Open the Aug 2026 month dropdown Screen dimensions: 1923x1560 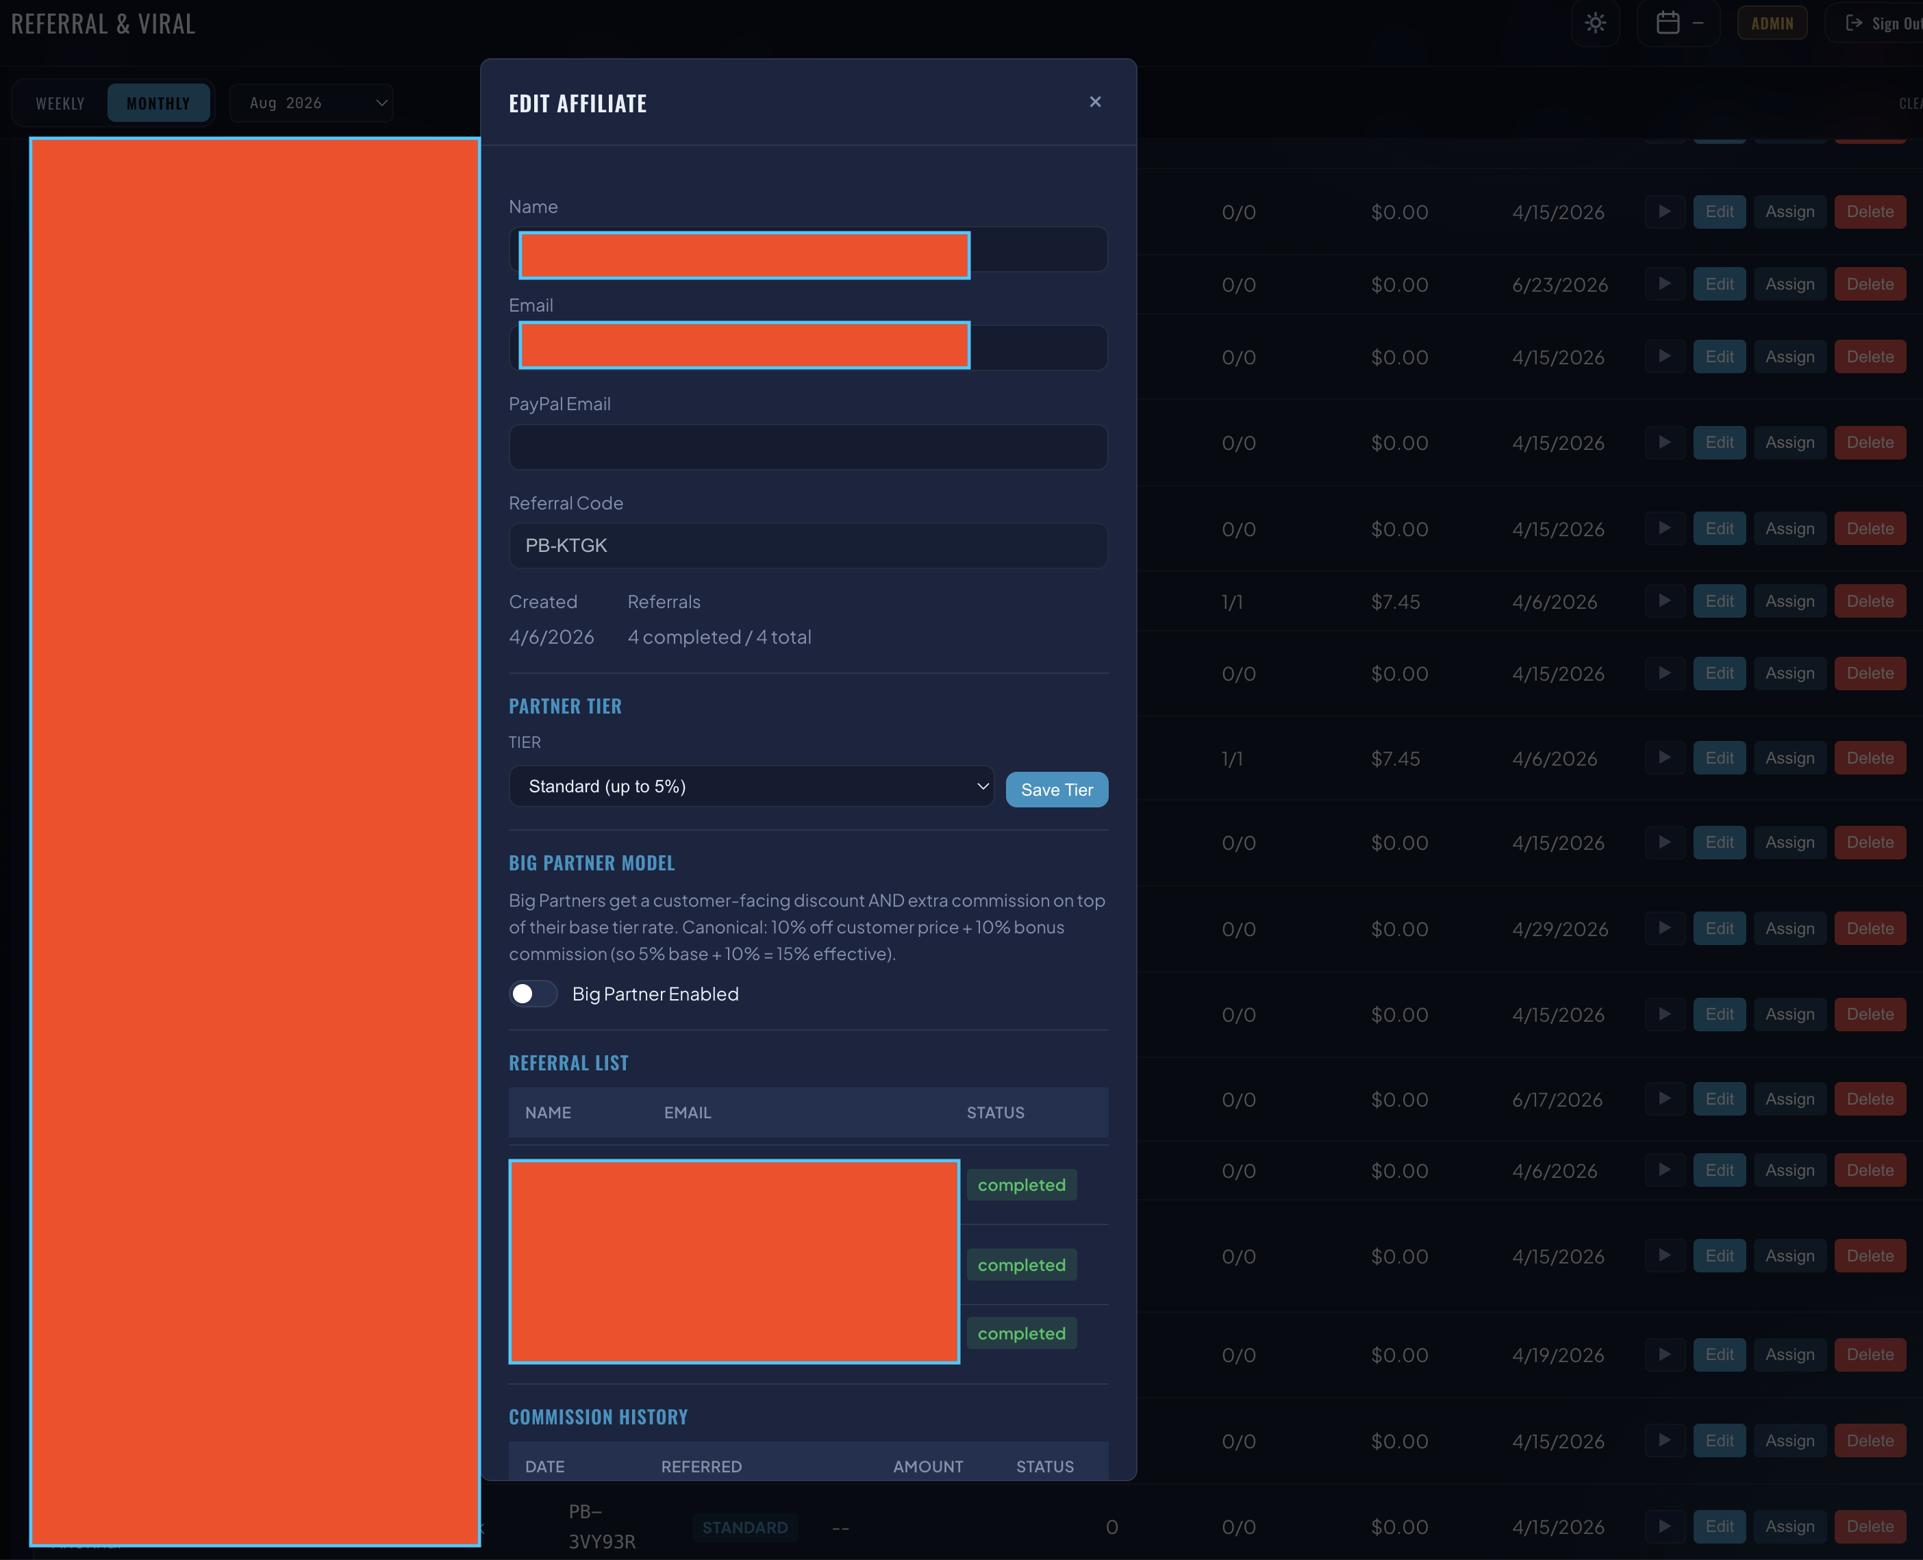(x=312, y=103)
